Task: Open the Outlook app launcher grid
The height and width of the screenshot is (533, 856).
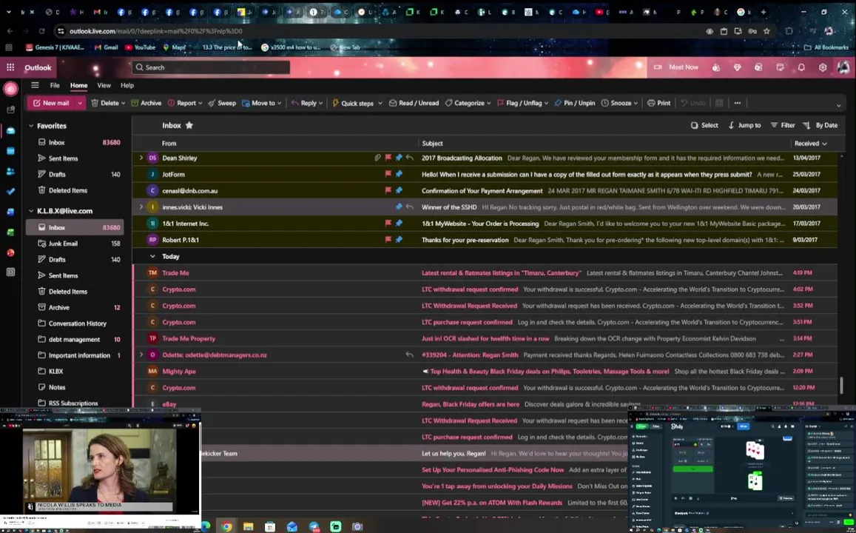Action: point(10,67)
